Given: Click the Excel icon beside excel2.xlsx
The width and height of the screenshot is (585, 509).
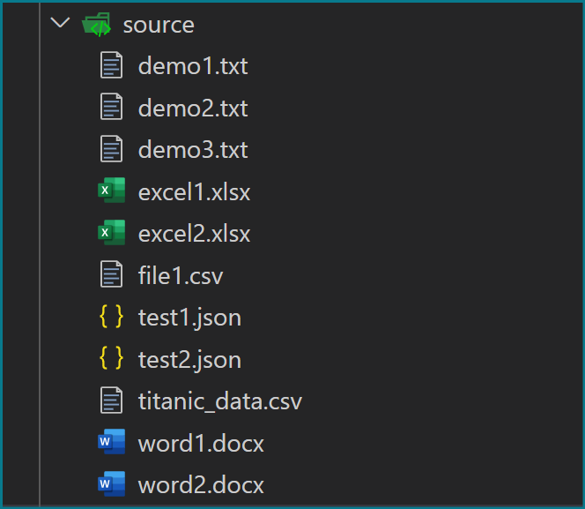Looking at the screenshot, I should pyautogui.click(x=111, y=232).
